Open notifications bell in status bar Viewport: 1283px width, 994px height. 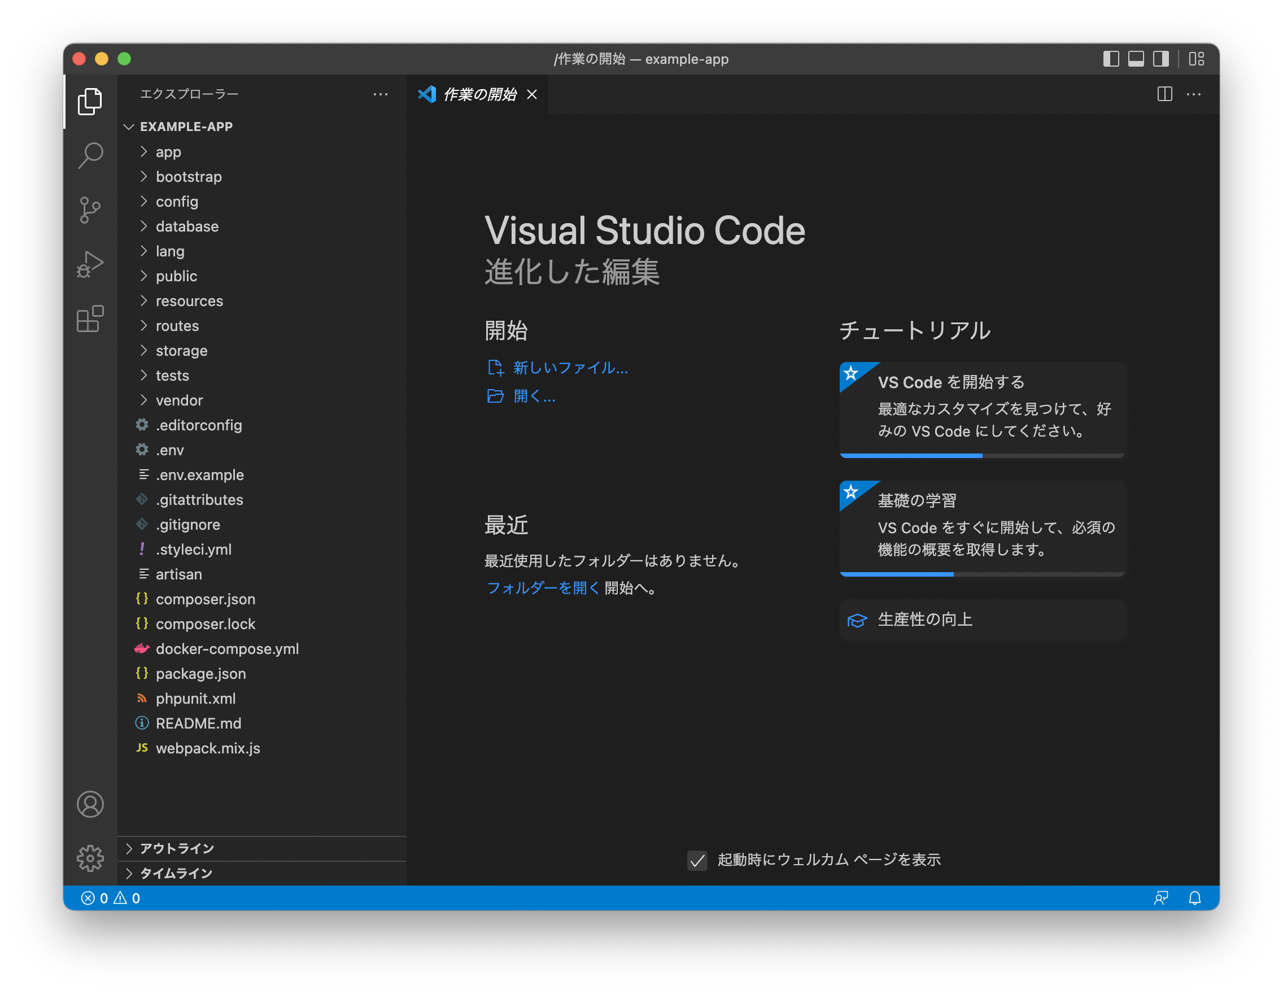click(1194, 897)
